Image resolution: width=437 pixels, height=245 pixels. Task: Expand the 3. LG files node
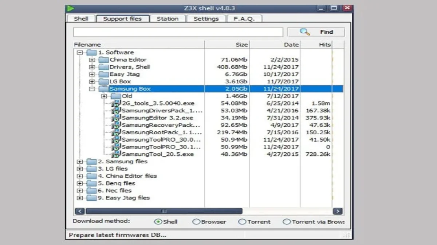pos(80,169)
